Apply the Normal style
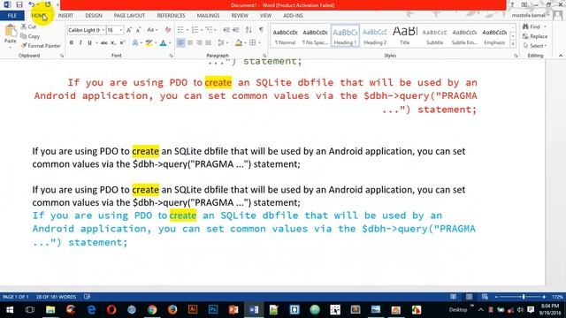The height and width of the screenshot is (318, 566). coord(285,36)
